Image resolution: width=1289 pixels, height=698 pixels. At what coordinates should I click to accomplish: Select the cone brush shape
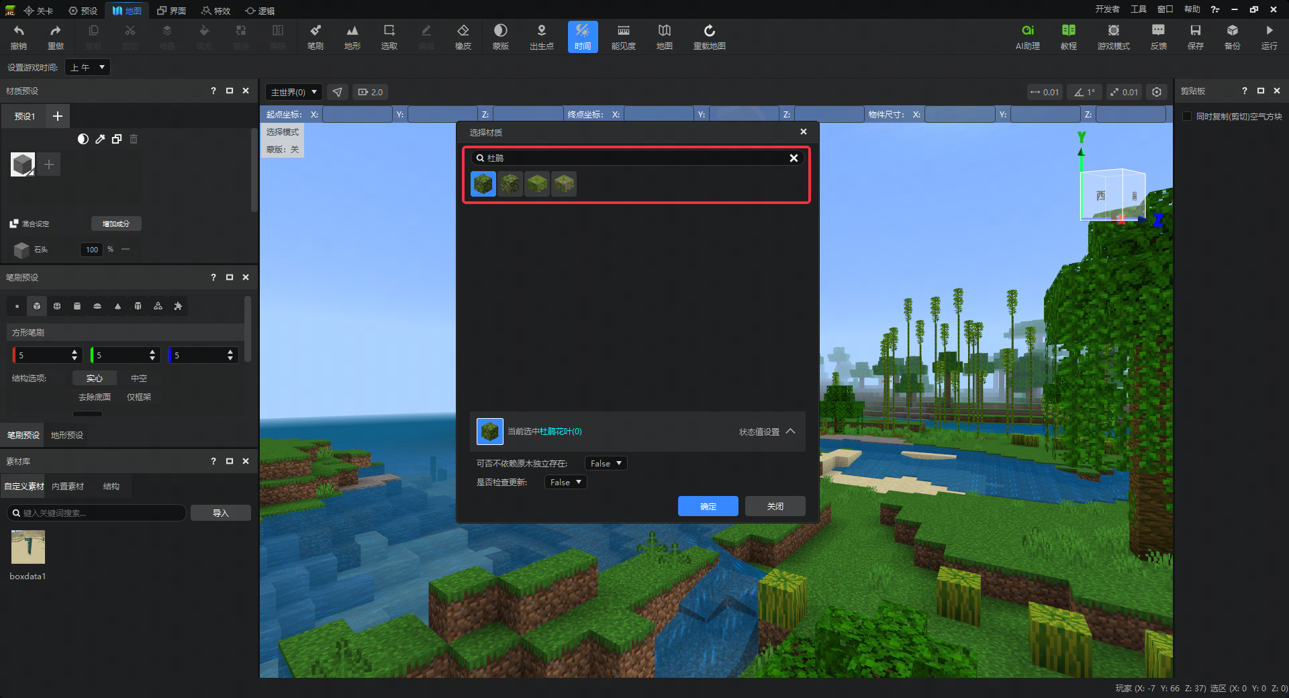tap(117, 306)
